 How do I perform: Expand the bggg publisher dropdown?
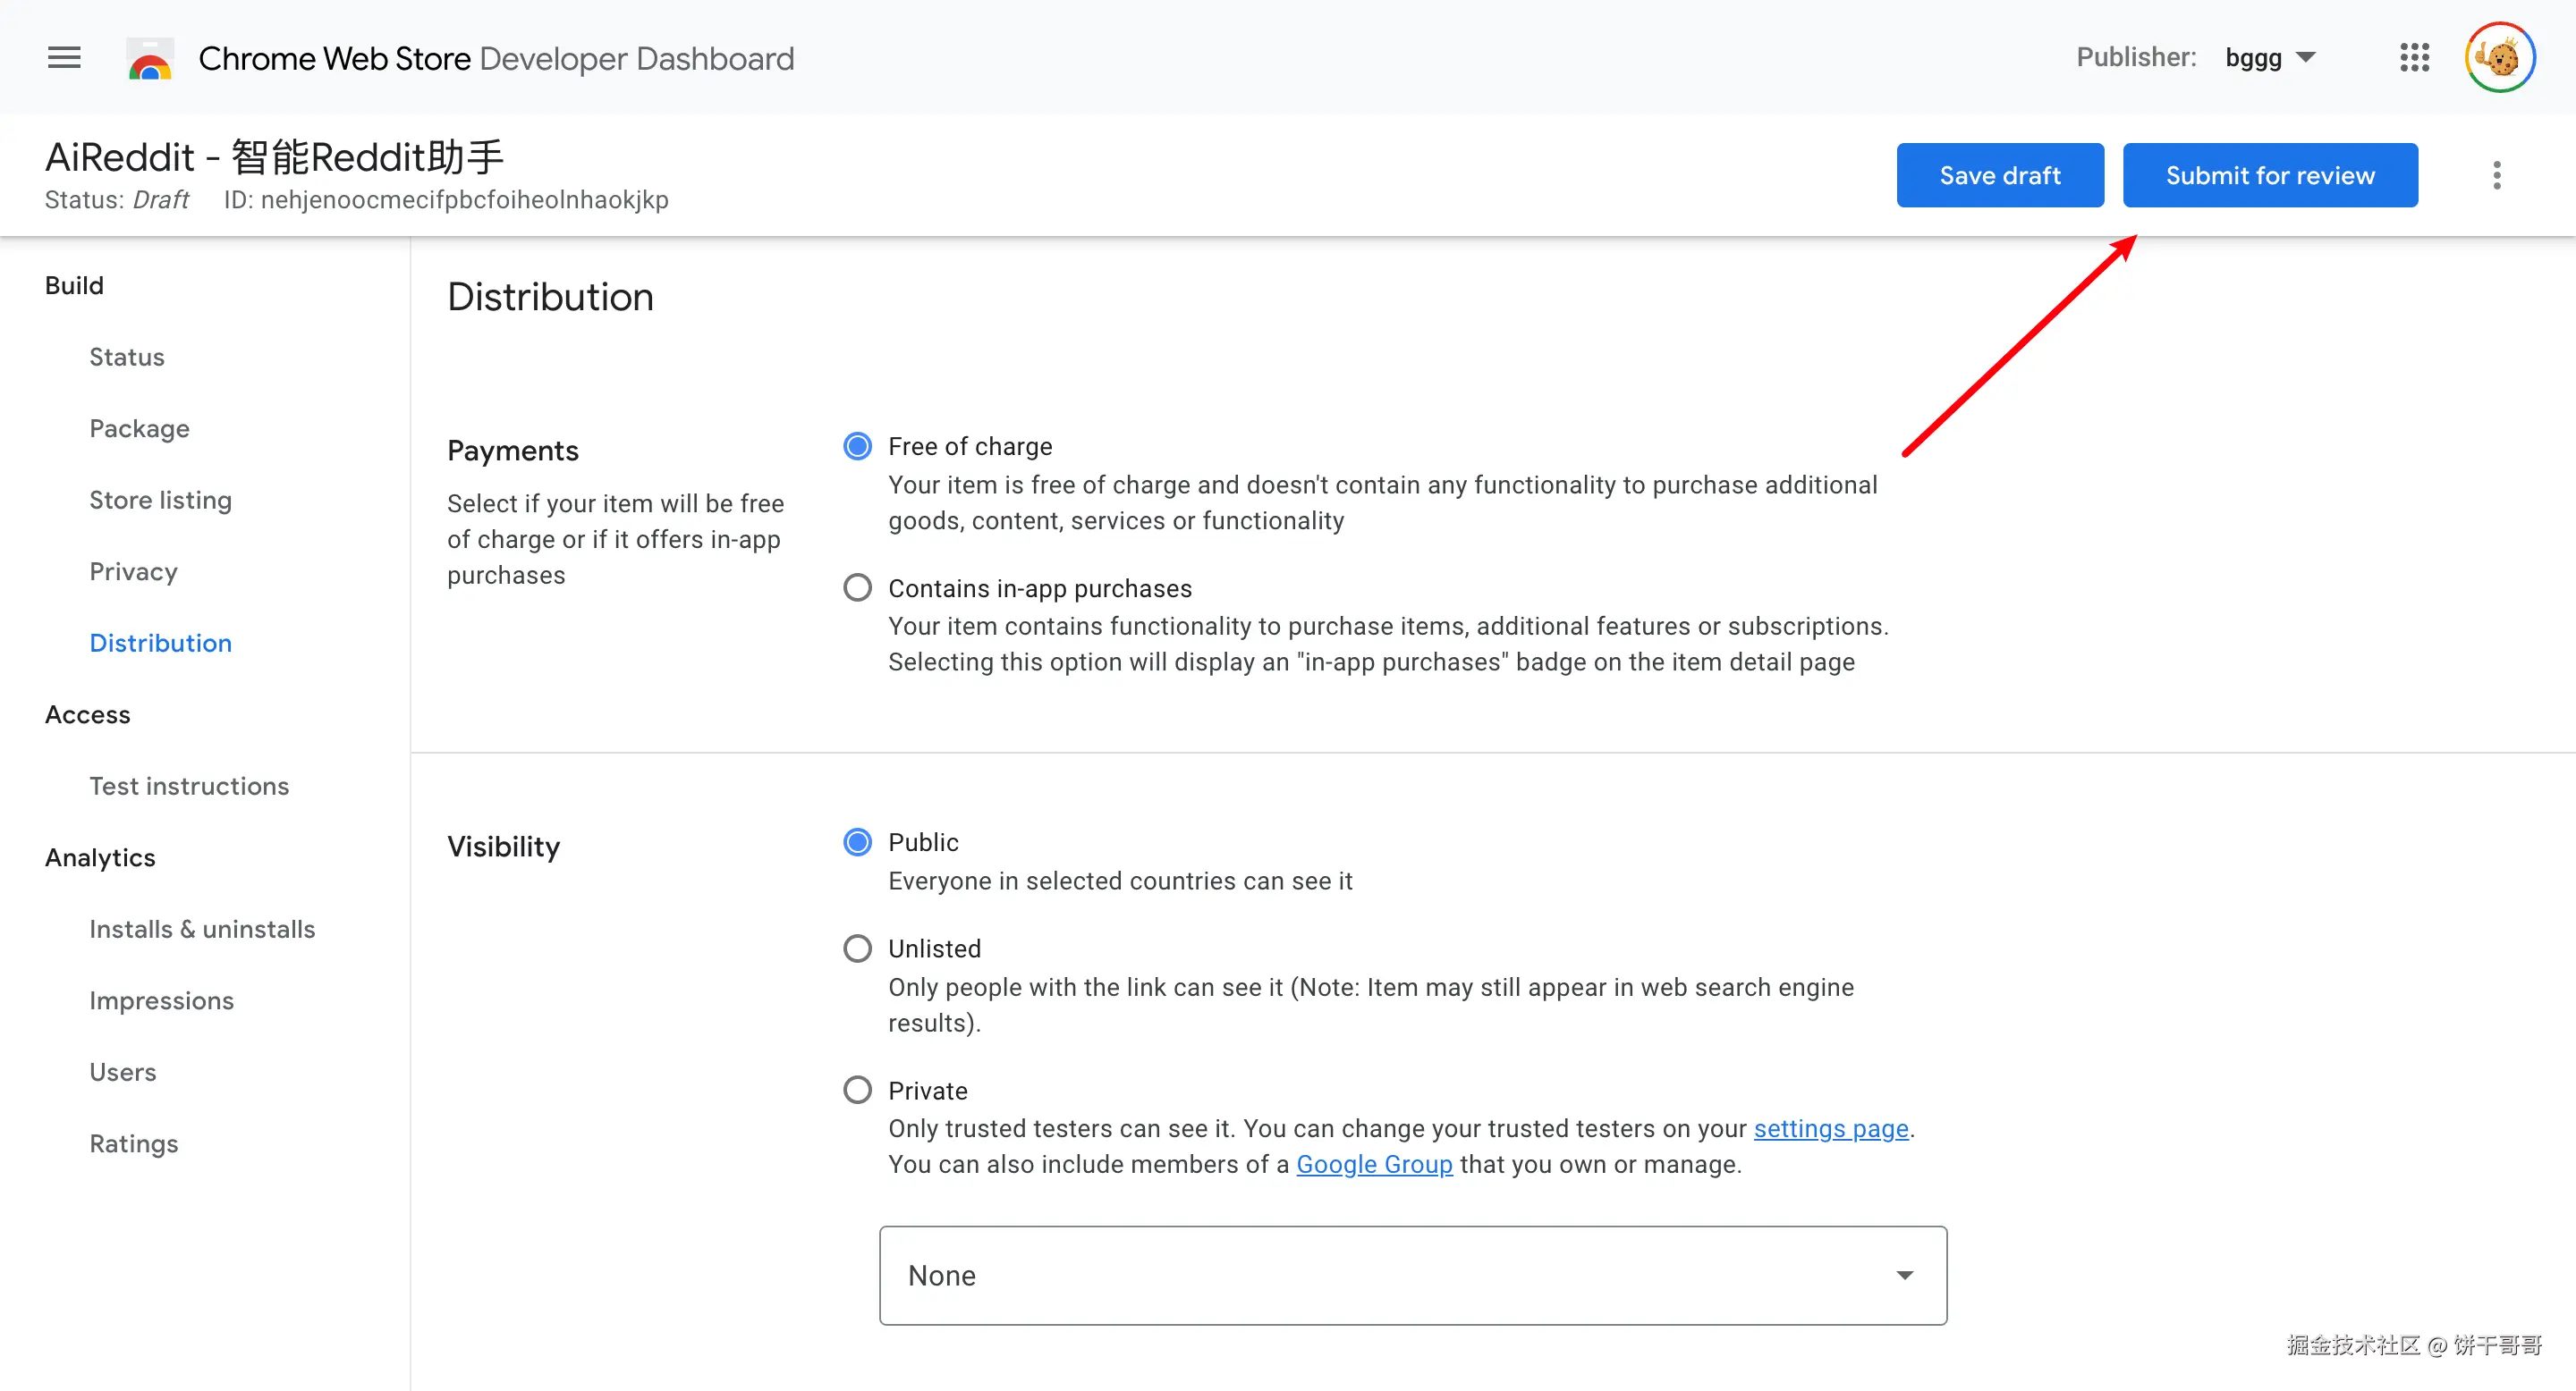tap(2270, 58)
